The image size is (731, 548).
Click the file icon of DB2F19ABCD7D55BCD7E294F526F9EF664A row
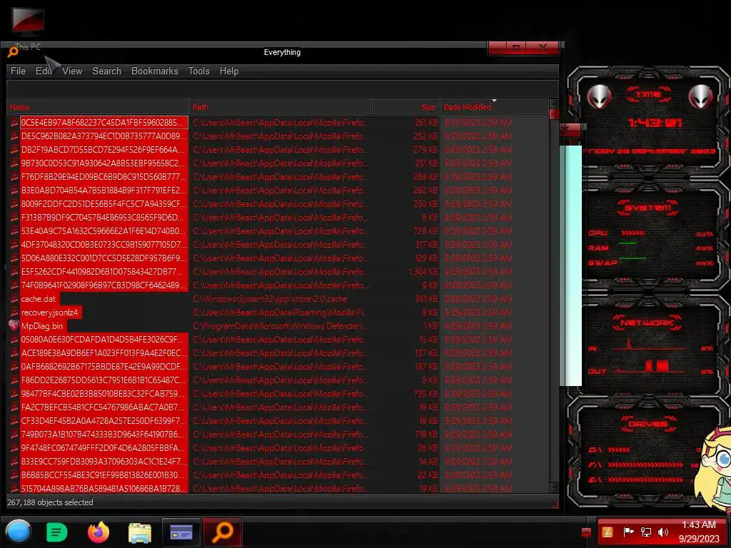[x=14, y=150]
